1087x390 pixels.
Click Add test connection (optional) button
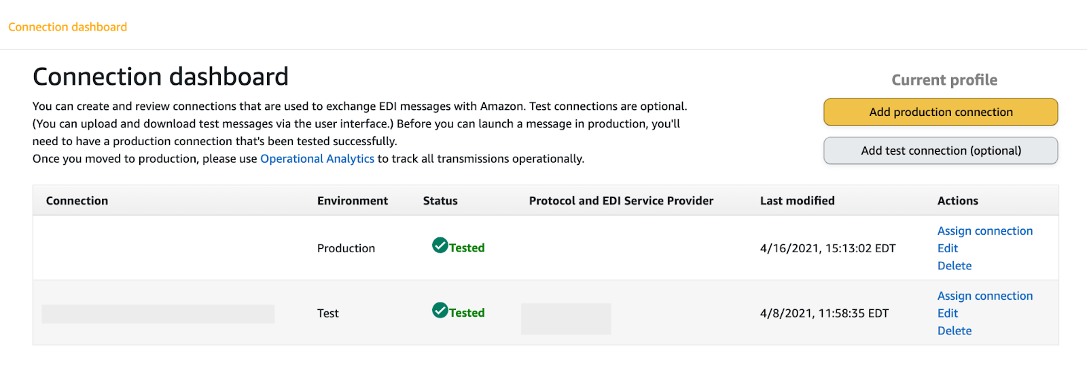coord(940,151)
